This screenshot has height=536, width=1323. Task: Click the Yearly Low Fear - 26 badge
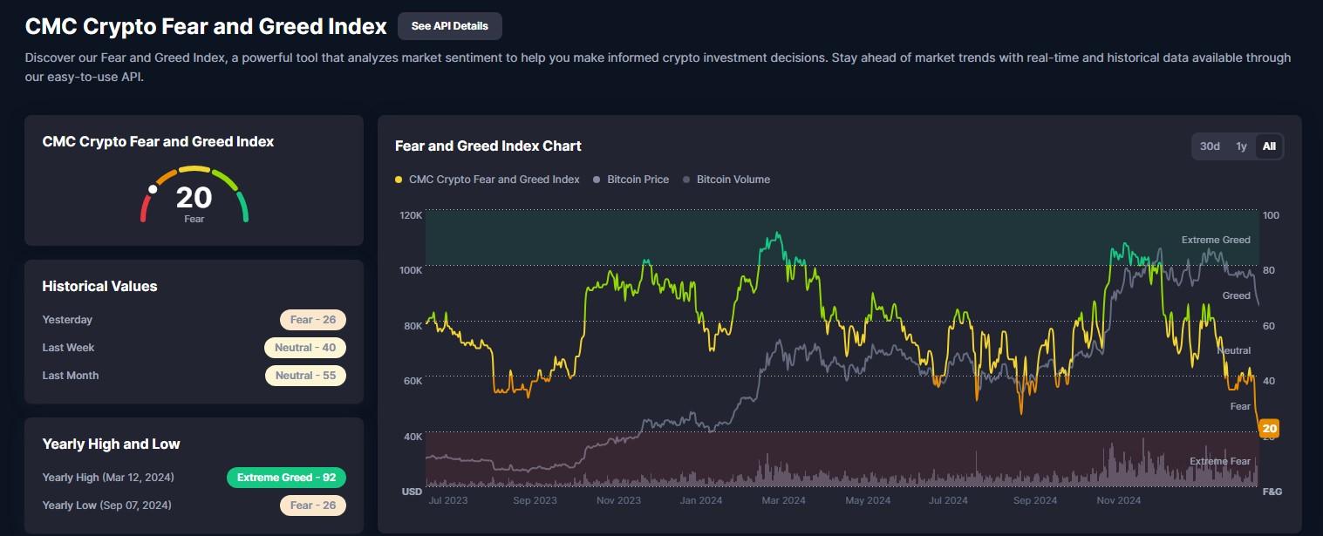click(x=313, y=505)
